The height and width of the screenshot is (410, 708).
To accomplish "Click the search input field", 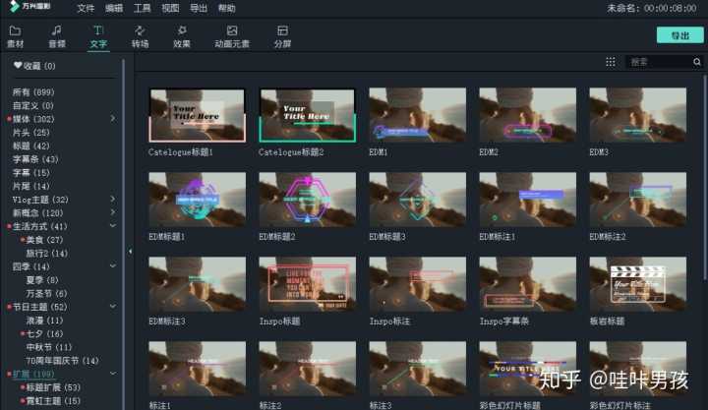I will click(x=659, y=62).
